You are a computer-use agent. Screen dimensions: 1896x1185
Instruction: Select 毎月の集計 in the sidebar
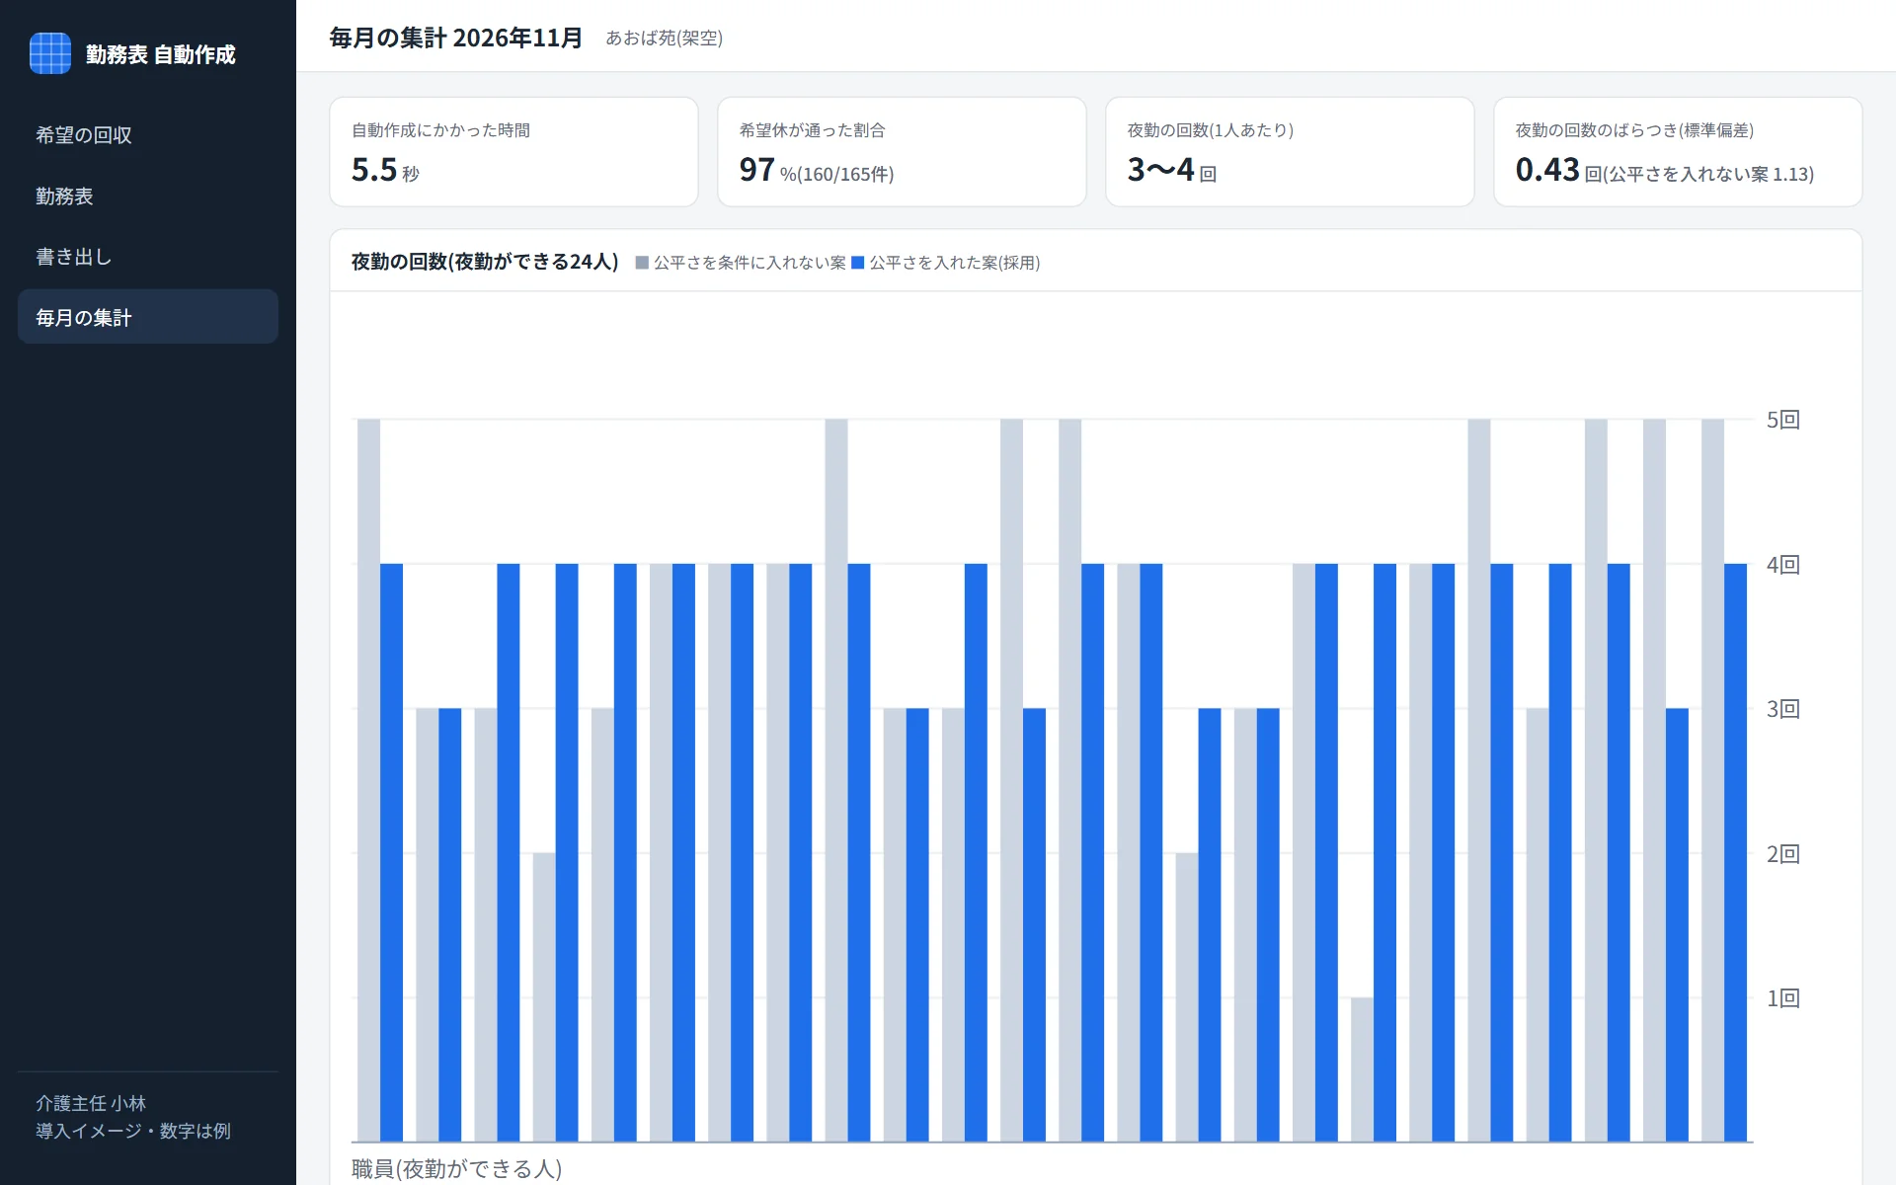(x=148, y=317)
